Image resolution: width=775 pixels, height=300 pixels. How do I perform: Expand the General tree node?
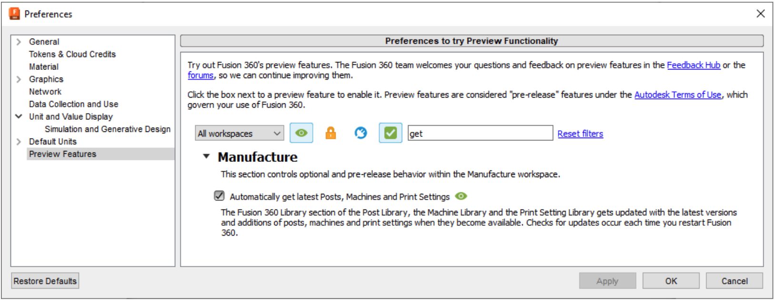(19, 42)
